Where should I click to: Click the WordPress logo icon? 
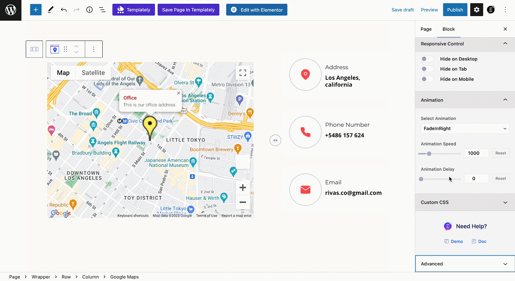point(11,10)
